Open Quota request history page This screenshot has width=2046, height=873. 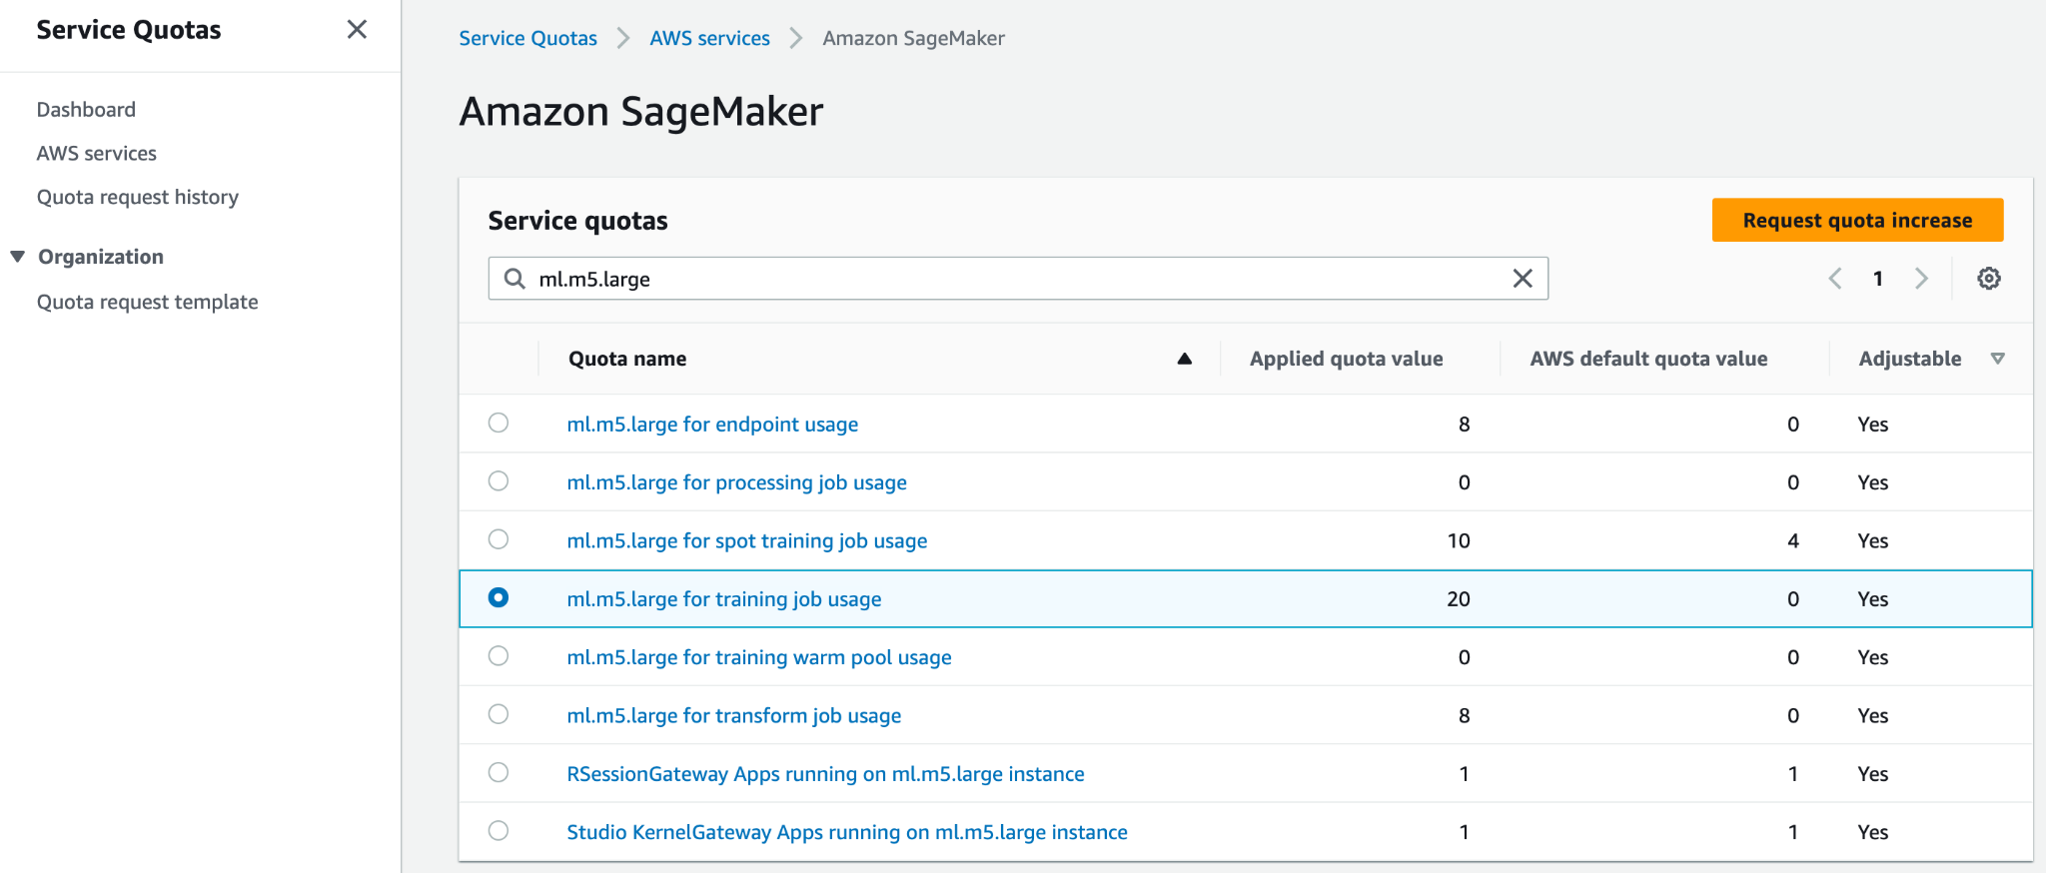click(x=138, y=197)
